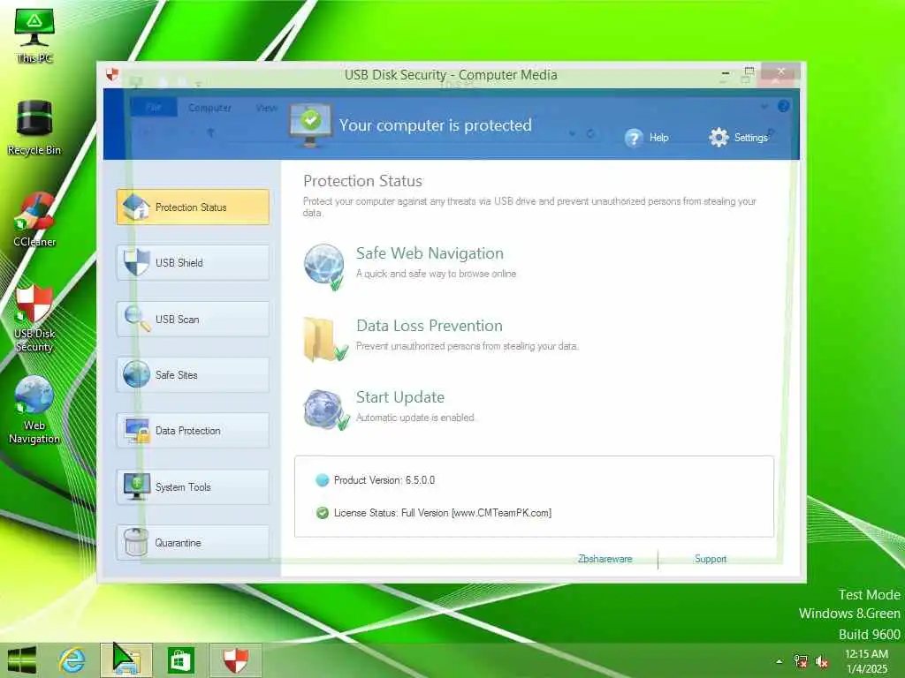Select the CCleaner desktop shortcut
The width and height of the screenshot is (905, 678).
pos(34,220)
